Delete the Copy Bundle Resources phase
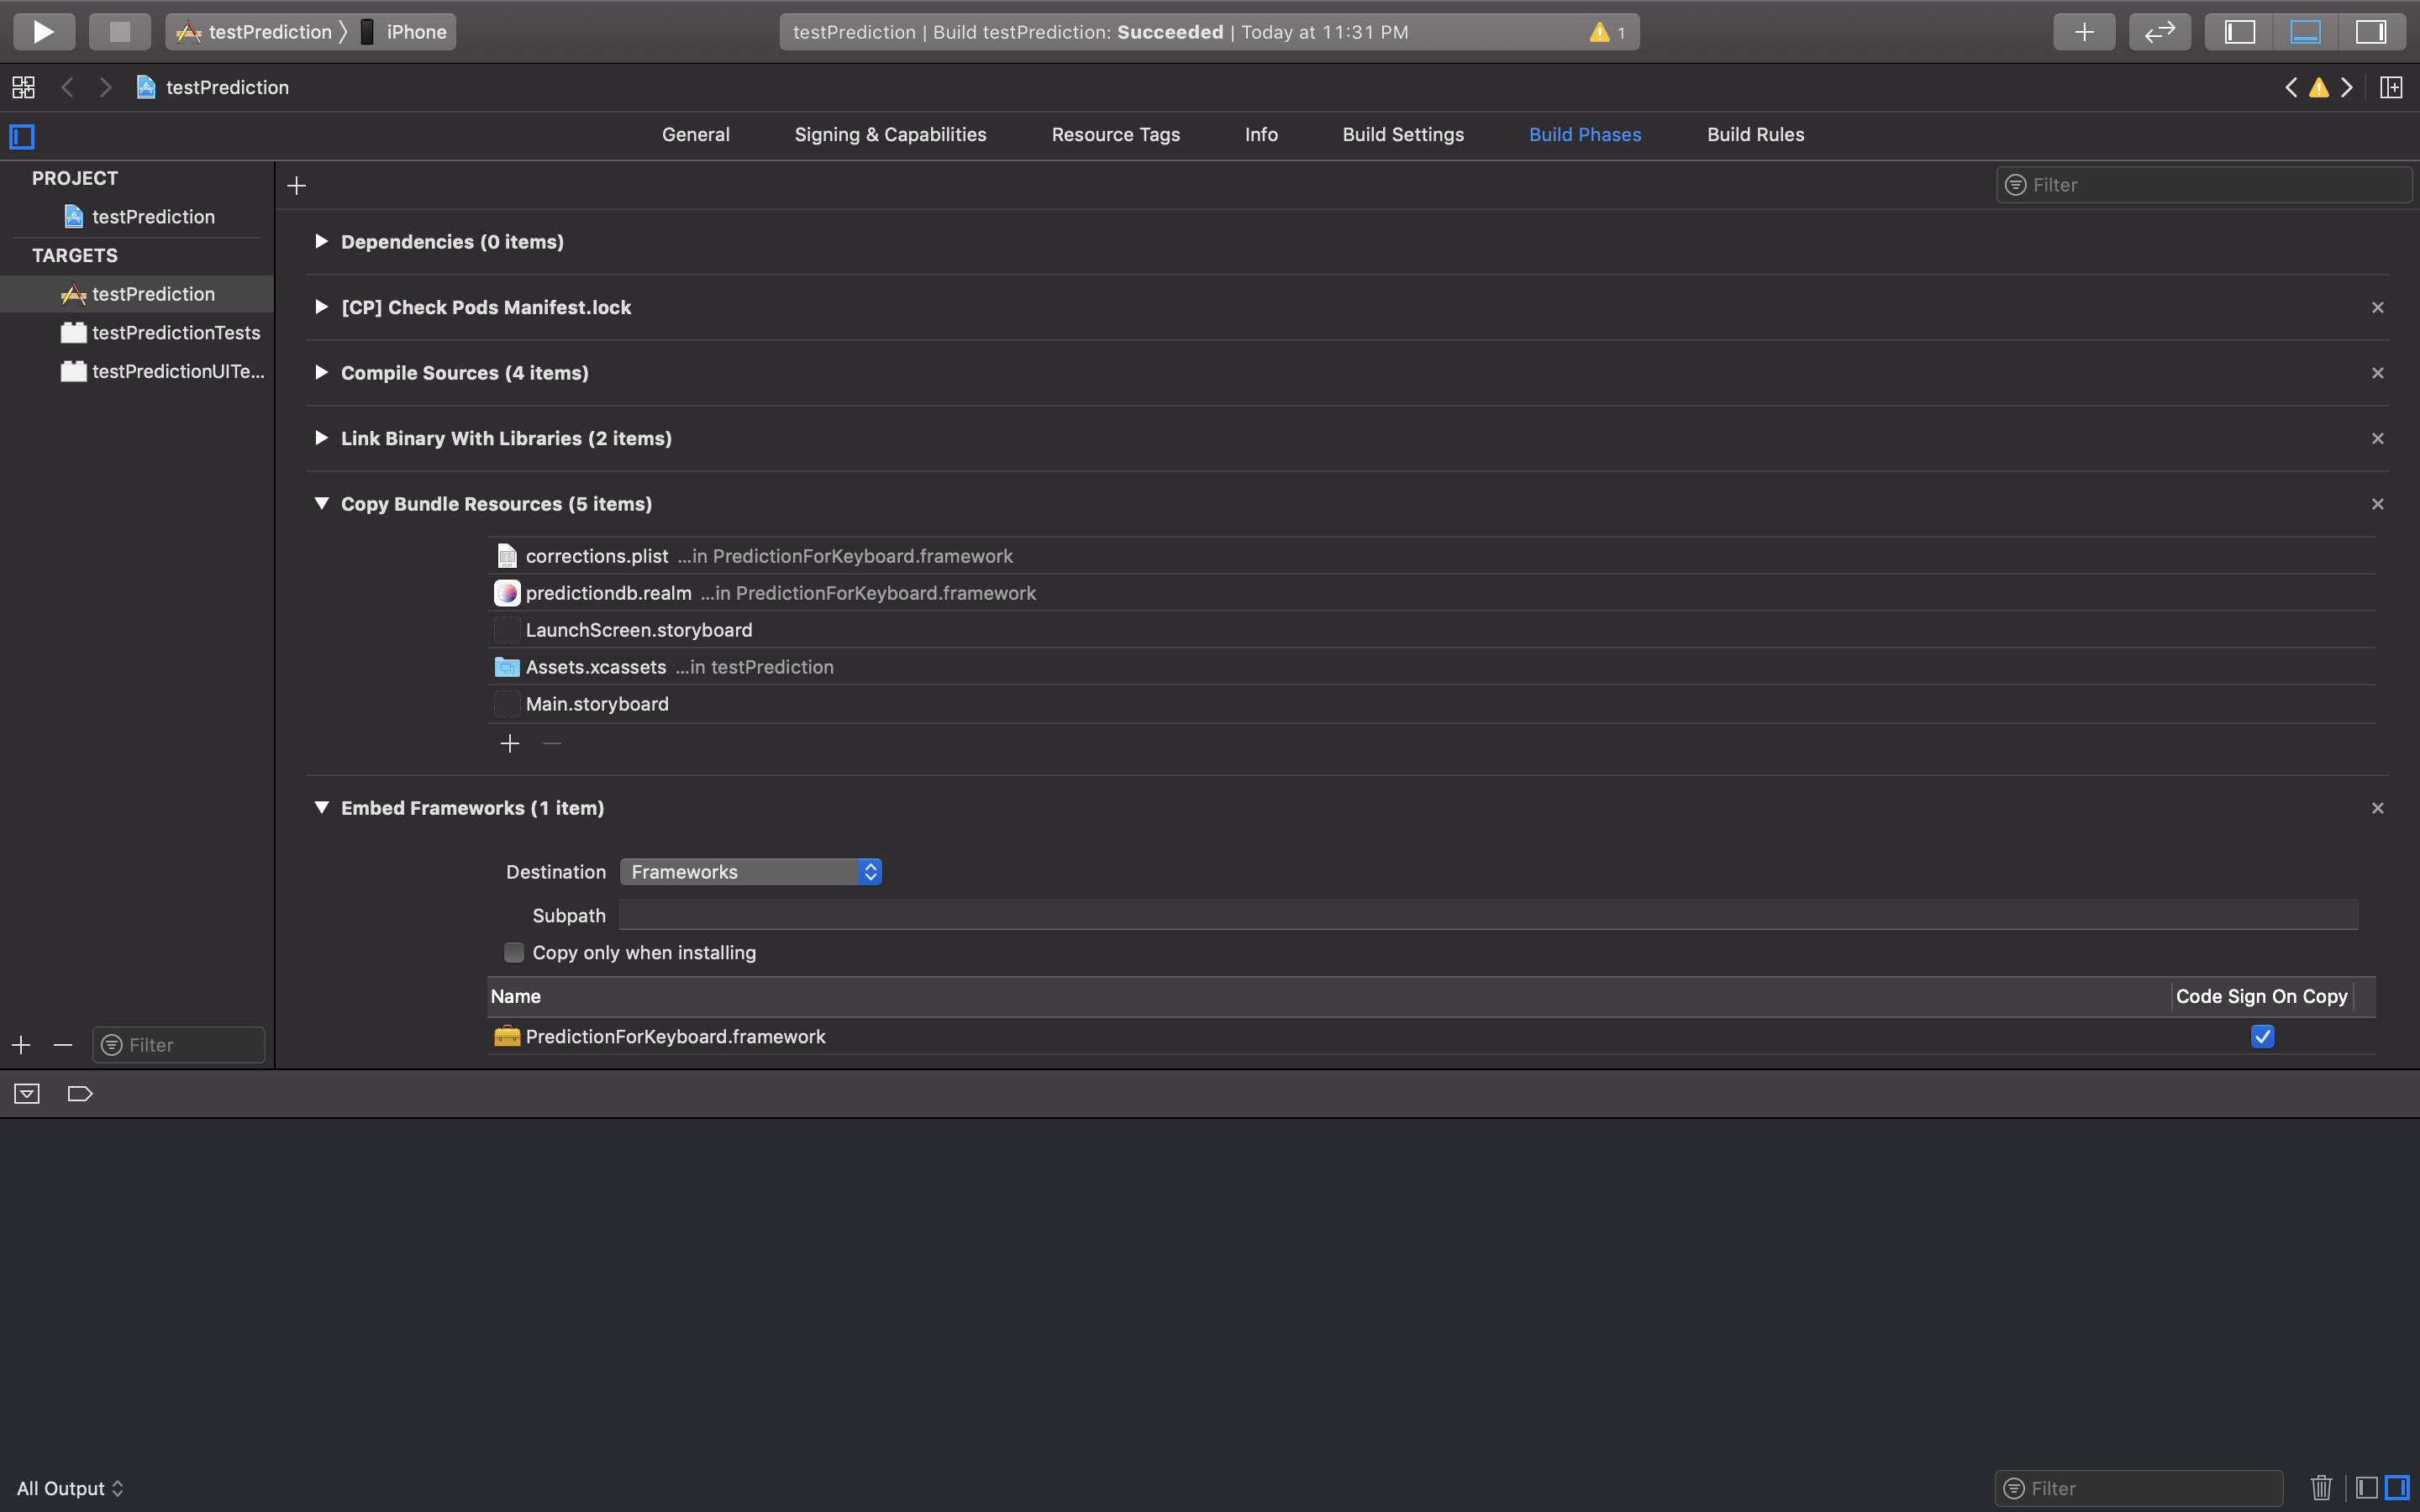This screenshot has height=1512, width=2420. pyautogui.click(x=2377, y=504)
